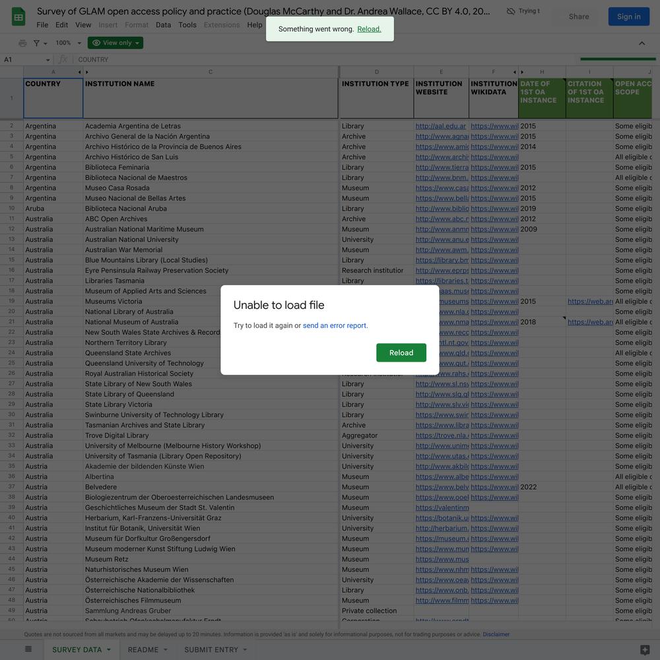Open the https://trove.nla website link
Image resolution: width=660 pixels, height=660 pixels.
pos(442,435)
